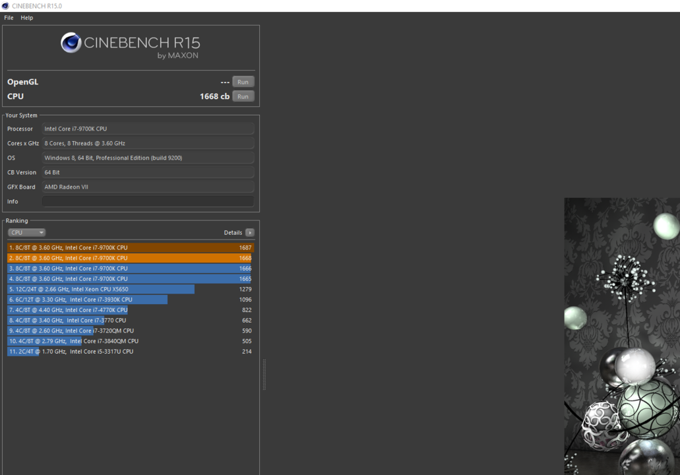Open the File menu

pos(9,18)
